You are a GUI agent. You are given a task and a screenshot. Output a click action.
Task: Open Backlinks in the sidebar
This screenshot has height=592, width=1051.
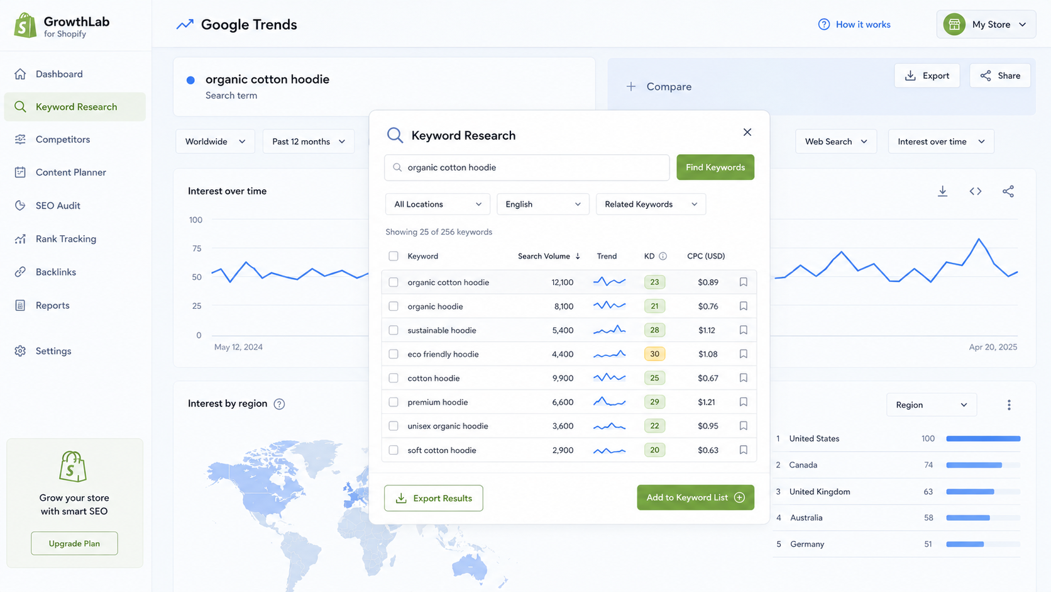pyautogui.click(x=75, y=272)
